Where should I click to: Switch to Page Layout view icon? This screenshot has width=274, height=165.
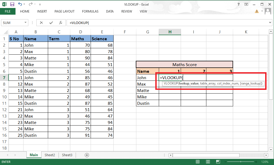coord(208,162)
